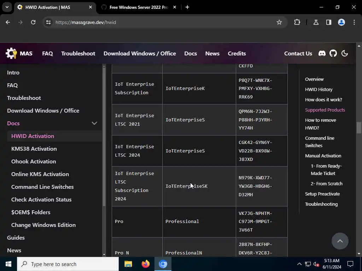This screenshot has width=362, height=271.
Task: Open the browser side panel icon
Action: tap(329, 22)
